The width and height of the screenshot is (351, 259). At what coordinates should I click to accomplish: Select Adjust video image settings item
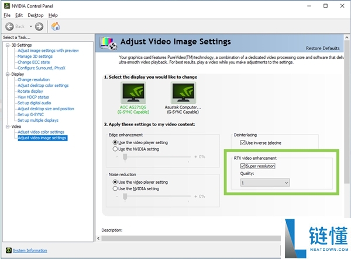(42, 138)
